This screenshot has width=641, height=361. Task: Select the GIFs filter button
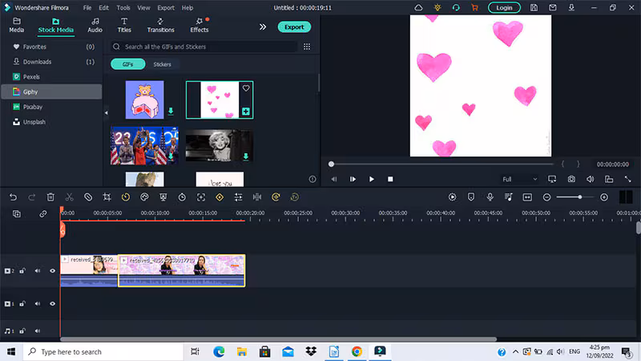[128, 64]
